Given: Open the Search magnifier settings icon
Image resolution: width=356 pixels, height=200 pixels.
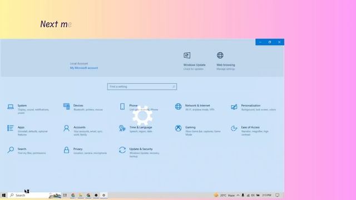Looking at the screenshot, I should click(11, 150).
